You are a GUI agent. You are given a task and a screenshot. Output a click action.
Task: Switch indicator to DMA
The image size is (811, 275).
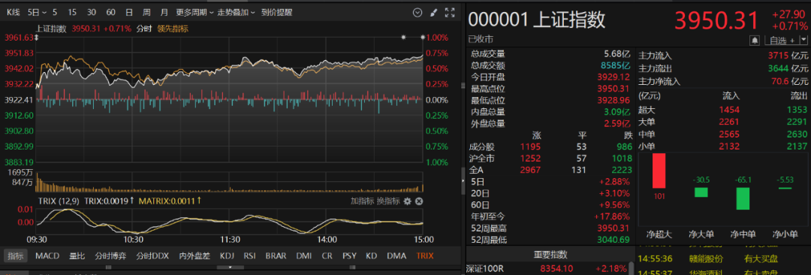pos(396,255)
